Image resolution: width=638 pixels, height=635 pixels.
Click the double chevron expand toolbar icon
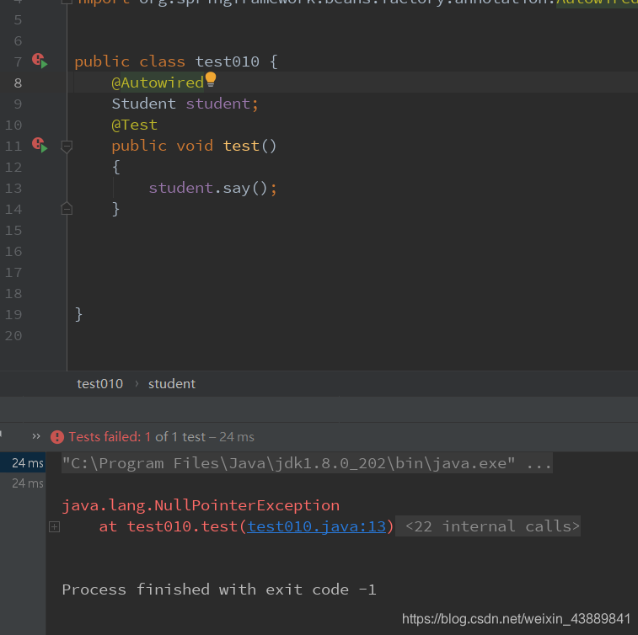pyautogui.click(x=36, y=436)
